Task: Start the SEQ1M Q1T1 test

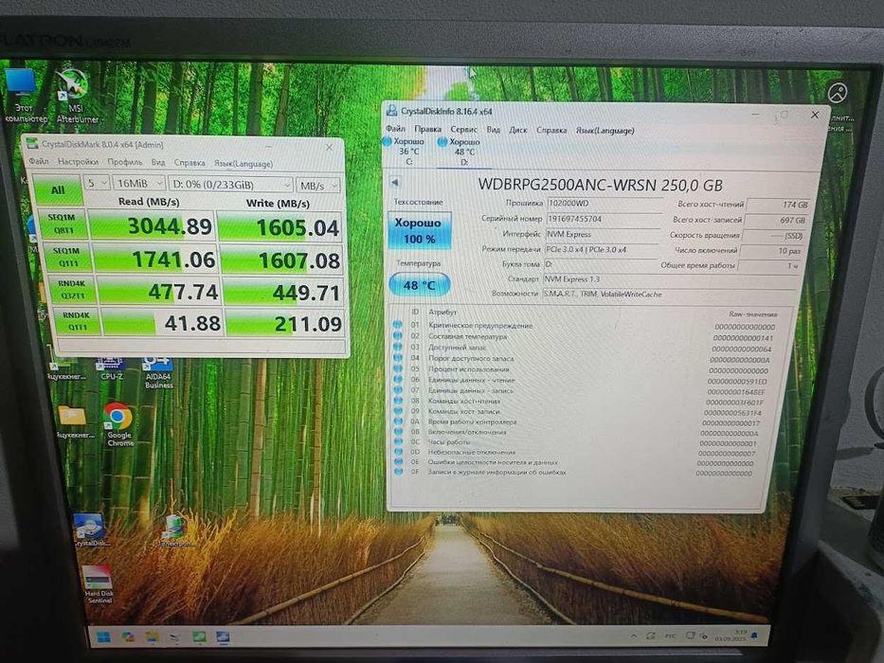Action: tap(67, 257)
